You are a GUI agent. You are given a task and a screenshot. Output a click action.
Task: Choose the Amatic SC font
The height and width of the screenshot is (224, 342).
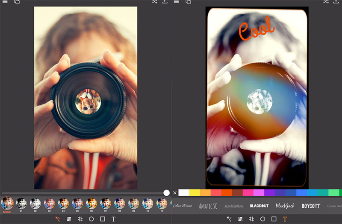208,206
